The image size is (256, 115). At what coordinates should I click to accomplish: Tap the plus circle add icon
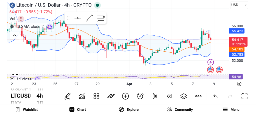125,96
